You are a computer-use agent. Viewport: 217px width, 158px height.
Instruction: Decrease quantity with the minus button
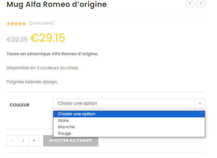12,141
